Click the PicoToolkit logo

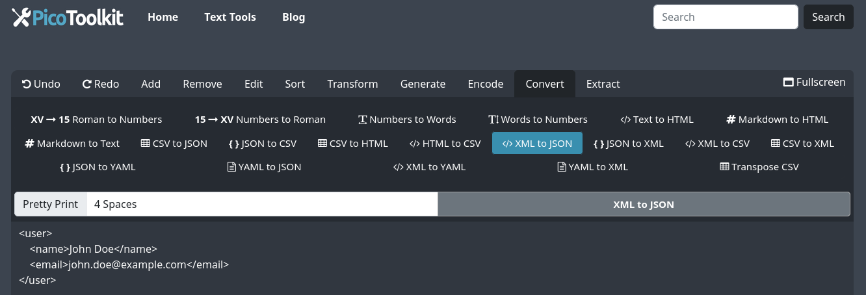click(68, 17)
